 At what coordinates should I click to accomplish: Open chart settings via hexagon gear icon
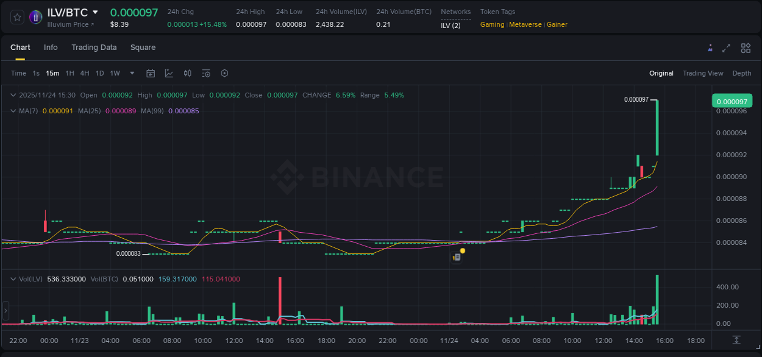click(x=224, y=73)
